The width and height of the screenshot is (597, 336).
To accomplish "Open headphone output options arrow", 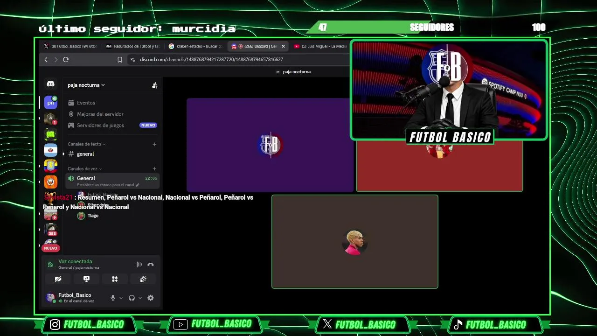I will 140,298.
